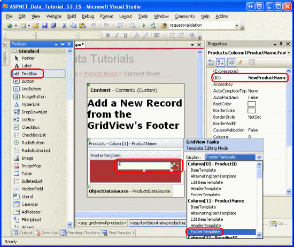Collapse the Standard toolbox section
This screenshot has height=247, width=294.
15,51
